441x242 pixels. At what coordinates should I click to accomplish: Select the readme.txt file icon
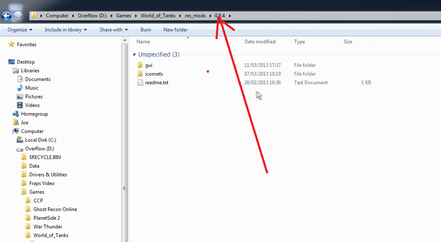pyautogui.click(x=140, y=83)
